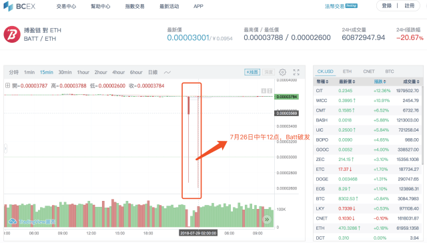Select the 6hour chart interval
This screenshot has width=427, height=243.
136,72
